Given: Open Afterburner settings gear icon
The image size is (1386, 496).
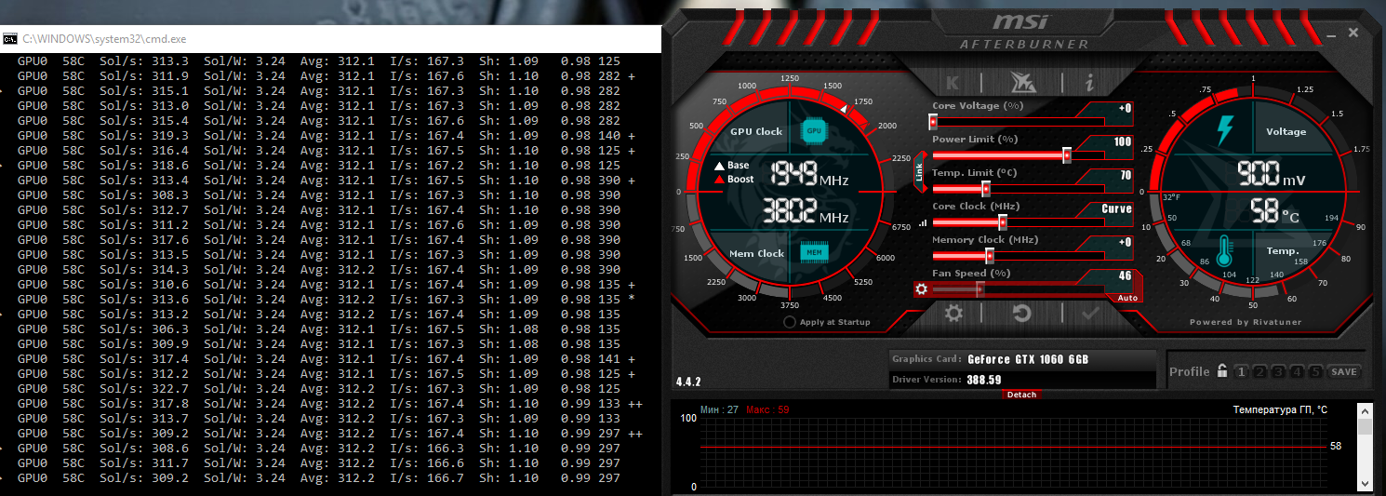Looking at the screenshot, I should click(953, 314).
